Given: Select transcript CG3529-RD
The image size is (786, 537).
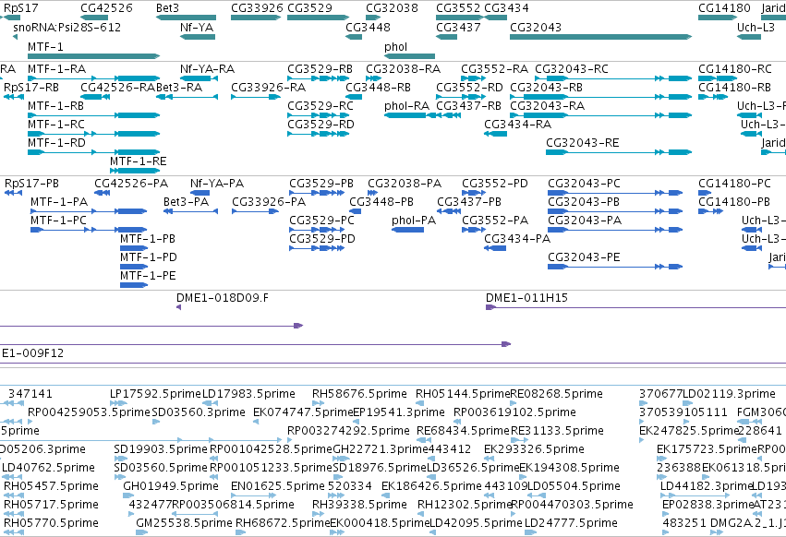Looking at the screenshot, I should 320,125.
